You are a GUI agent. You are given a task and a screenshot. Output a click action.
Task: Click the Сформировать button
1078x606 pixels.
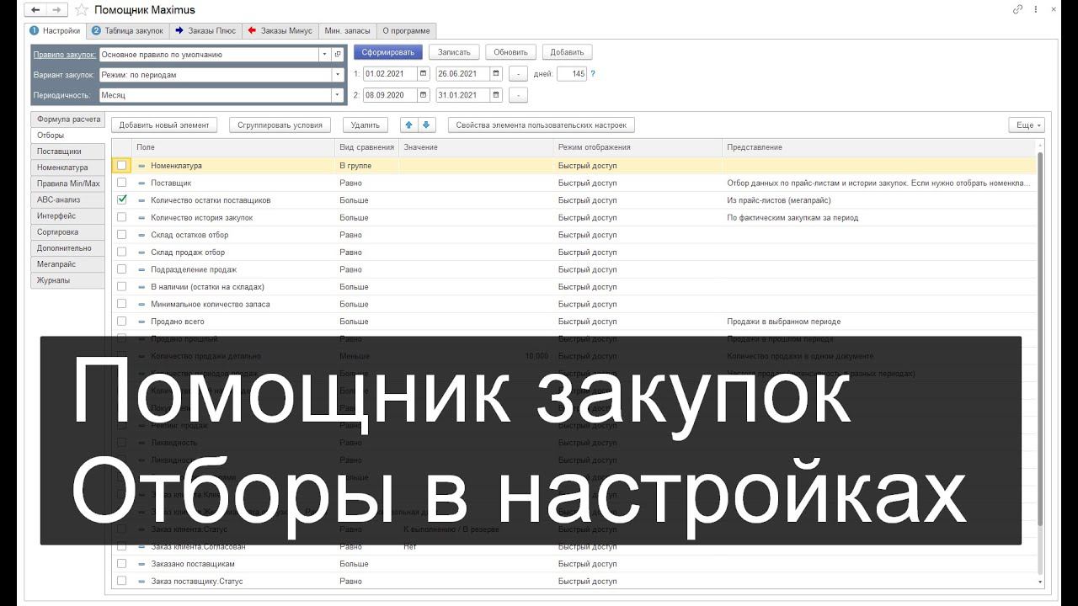[x=388, y=52]
